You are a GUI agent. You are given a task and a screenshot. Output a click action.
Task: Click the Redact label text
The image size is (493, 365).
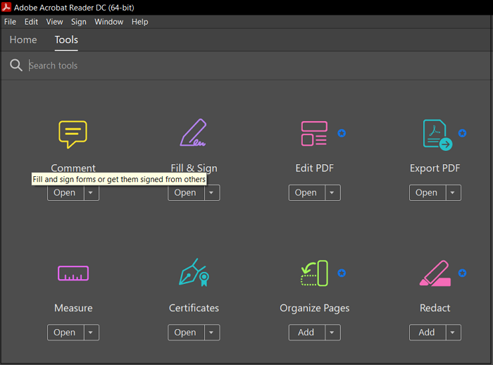point(435,308)
